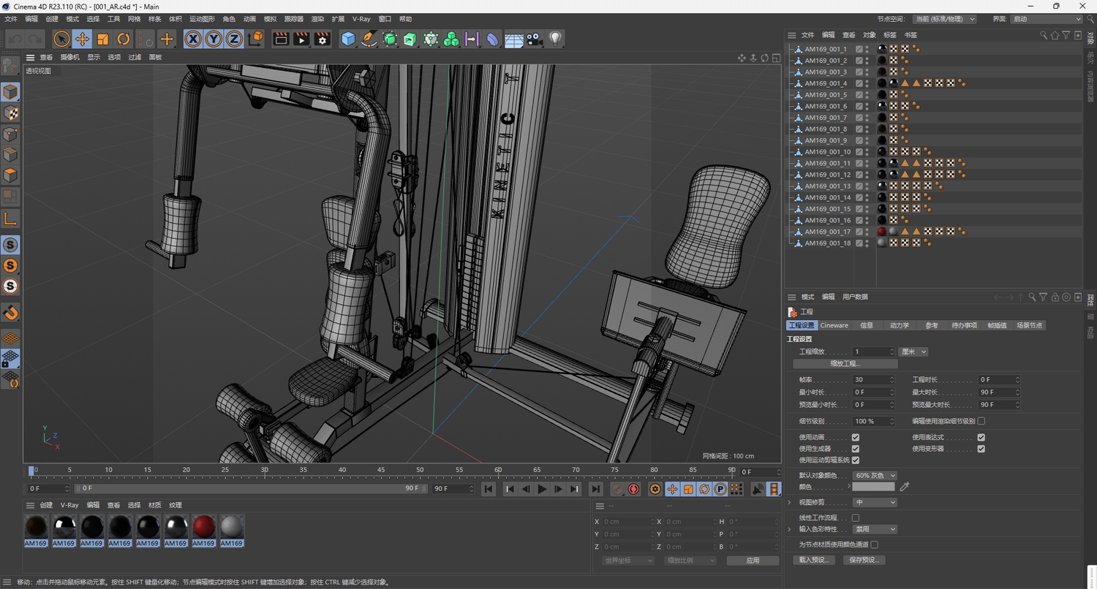Enable the 使用表达式 checkbox
The height and width of the screenshot is (589, 1097).
pyautogui.click(x=981, y=438)
